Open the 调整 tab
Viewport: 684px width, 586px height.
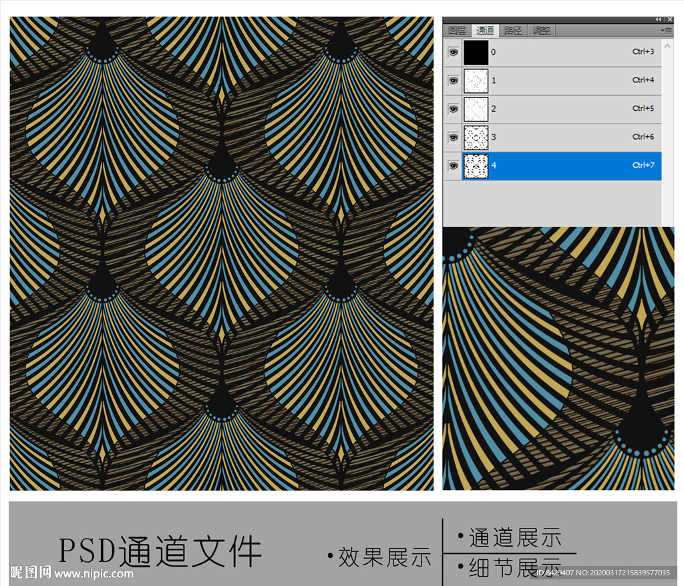[541, 31]
